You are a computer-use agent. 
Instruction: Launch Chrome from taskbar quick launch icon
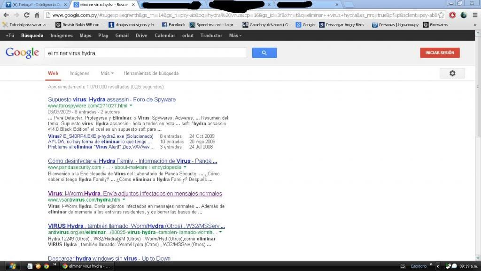click(46, 266)
